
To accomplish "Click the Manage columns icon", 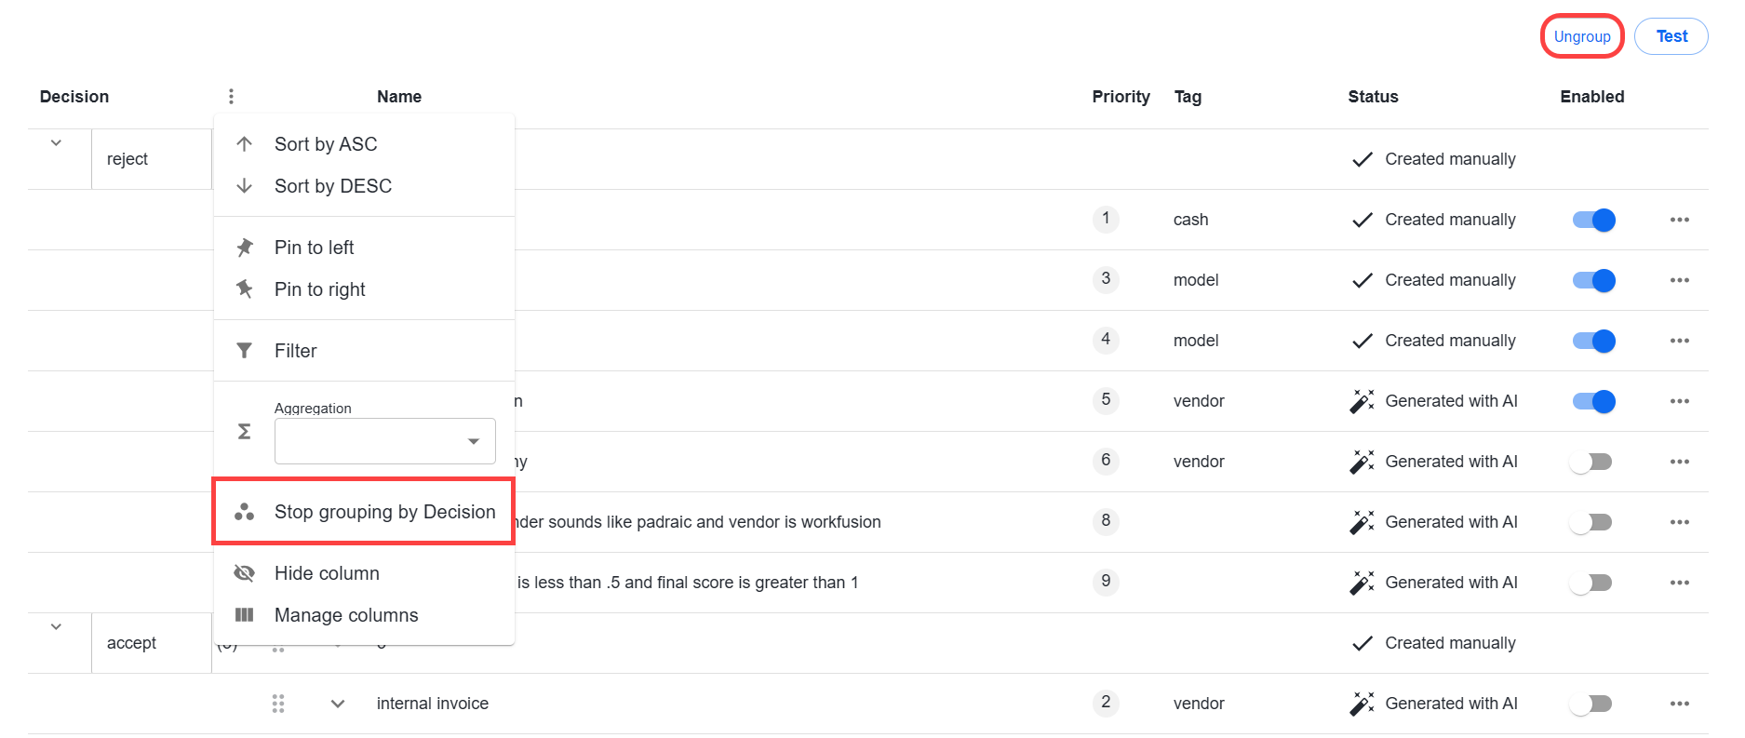I will [245, 615].
